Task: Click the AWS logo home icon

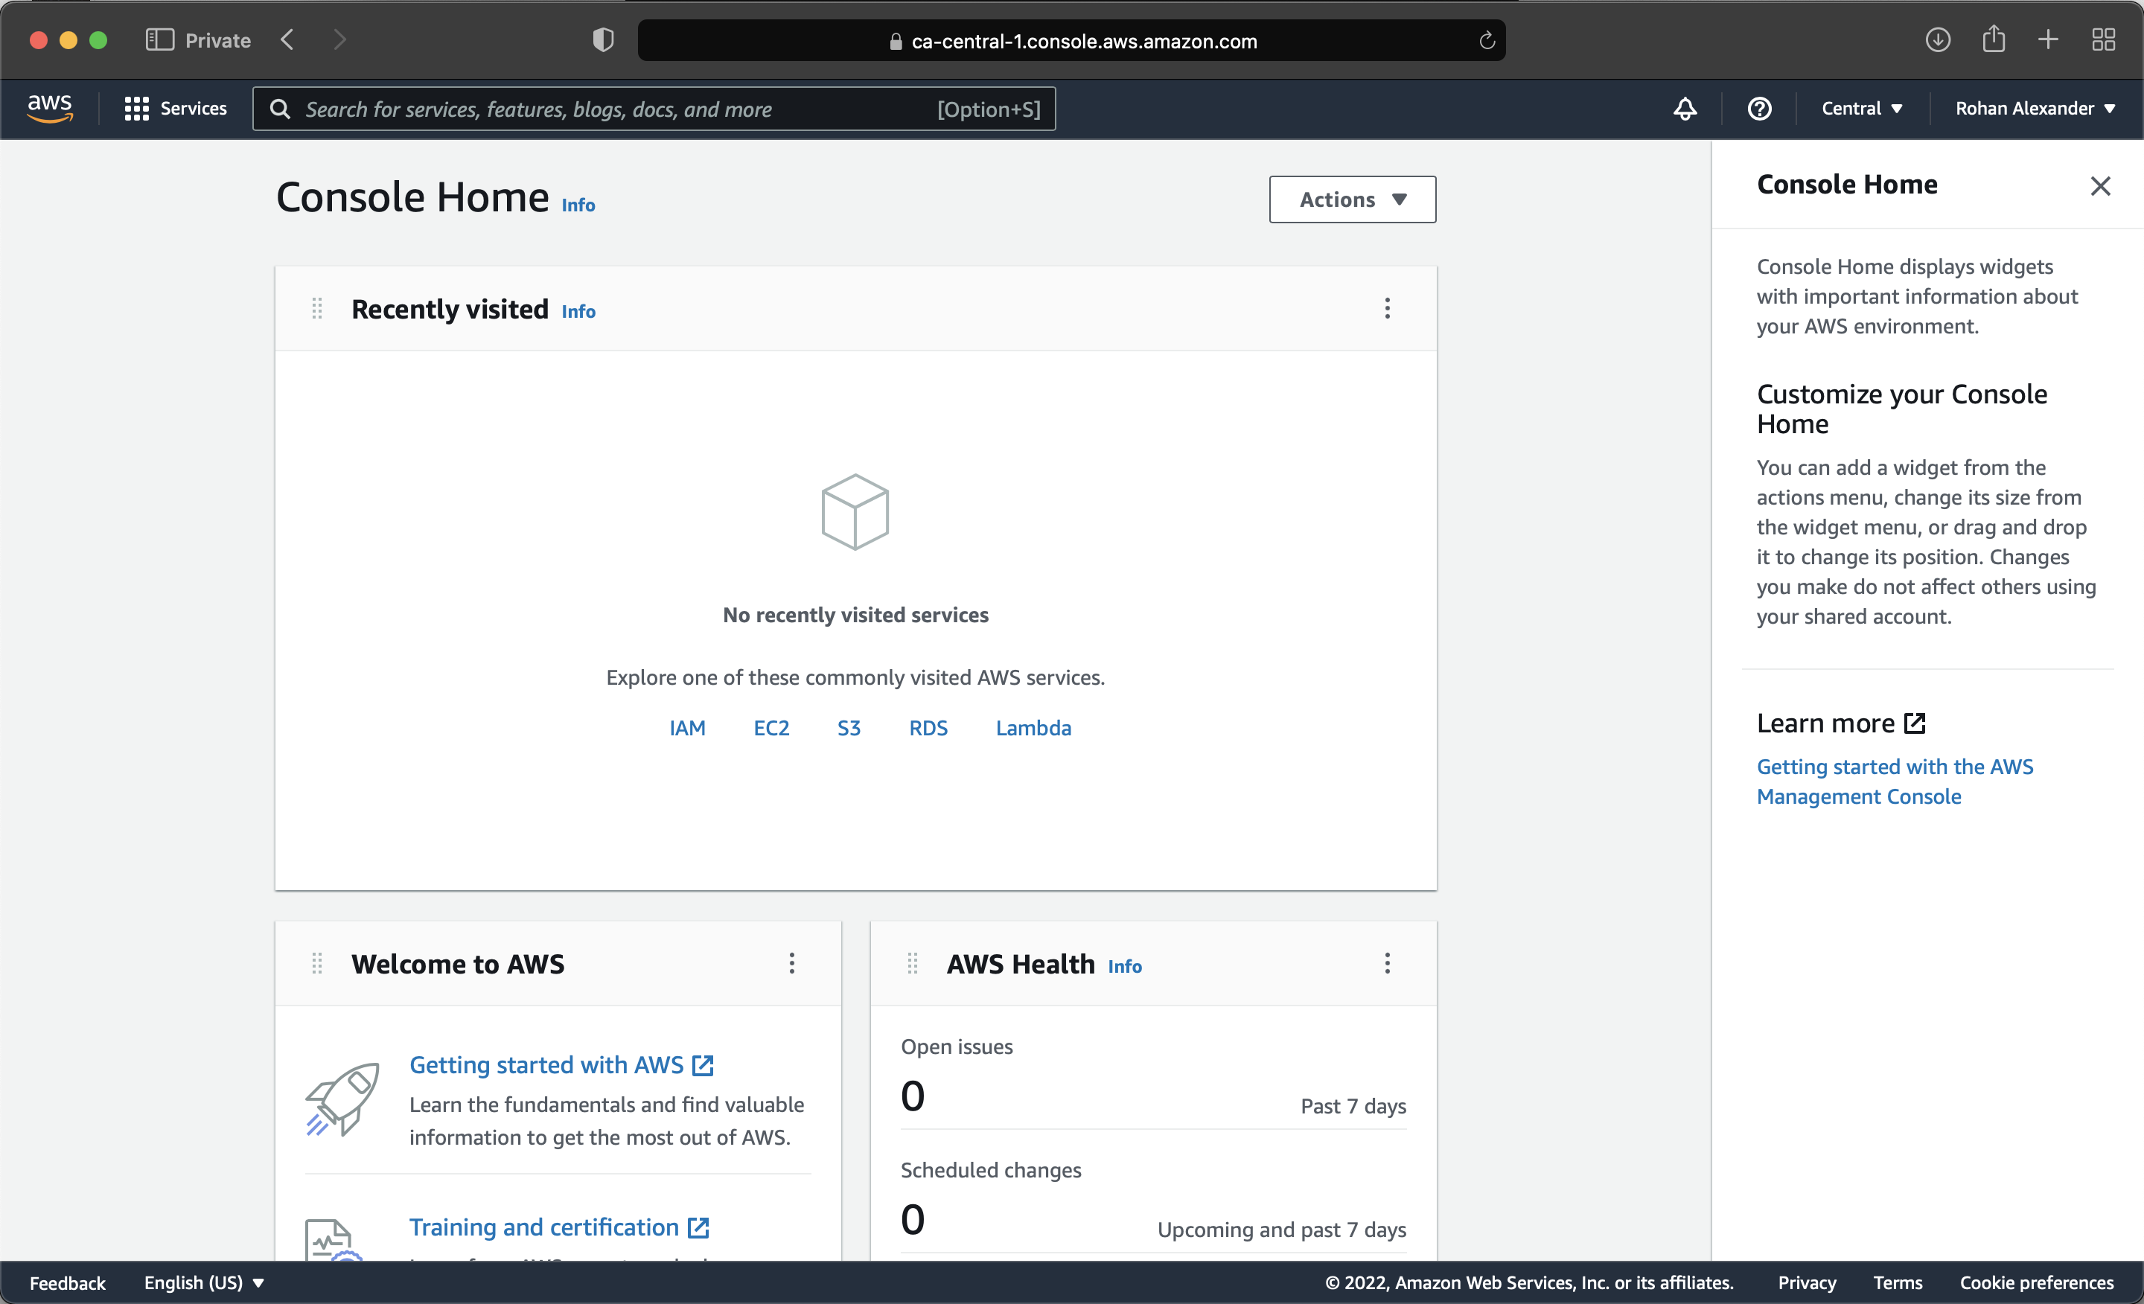Action: click(50, 108)
